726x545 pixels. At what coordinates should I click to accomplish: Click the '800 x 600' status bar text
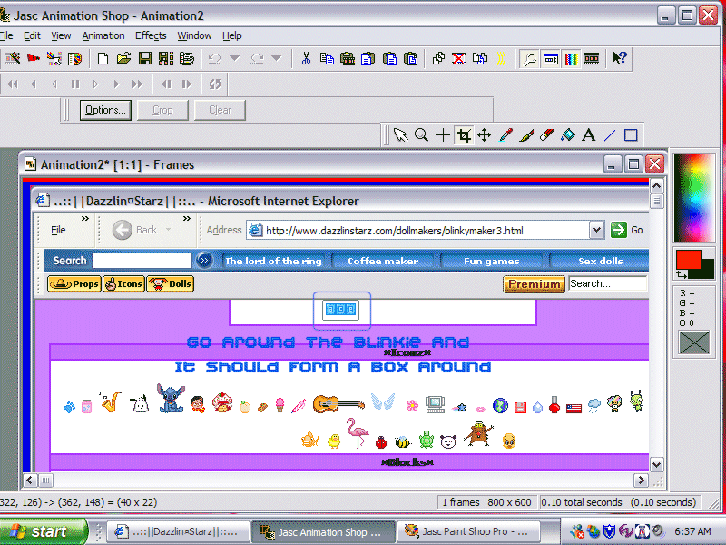click(x=509, y=502)
